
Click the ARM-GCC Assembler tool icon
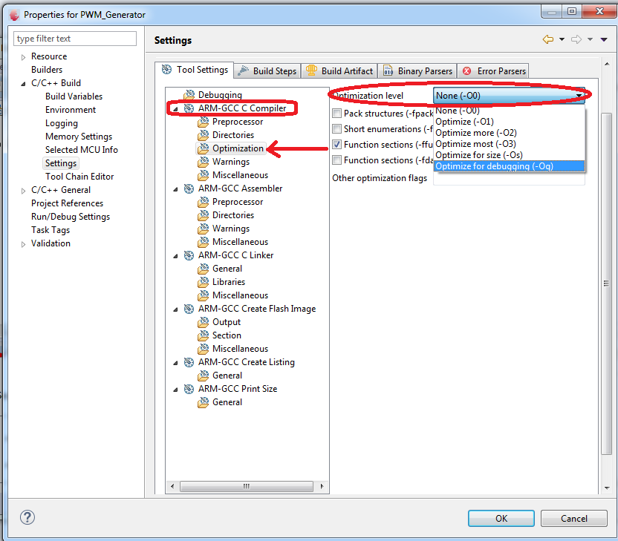(x=189, y=188)
